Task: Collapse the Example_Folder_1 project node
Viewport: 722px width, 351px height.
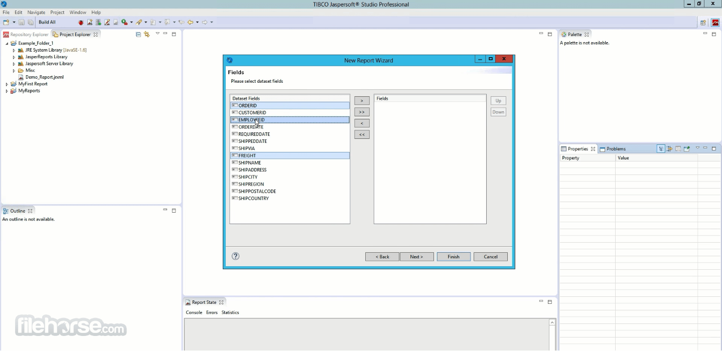Action: click(x=7, y=44)
